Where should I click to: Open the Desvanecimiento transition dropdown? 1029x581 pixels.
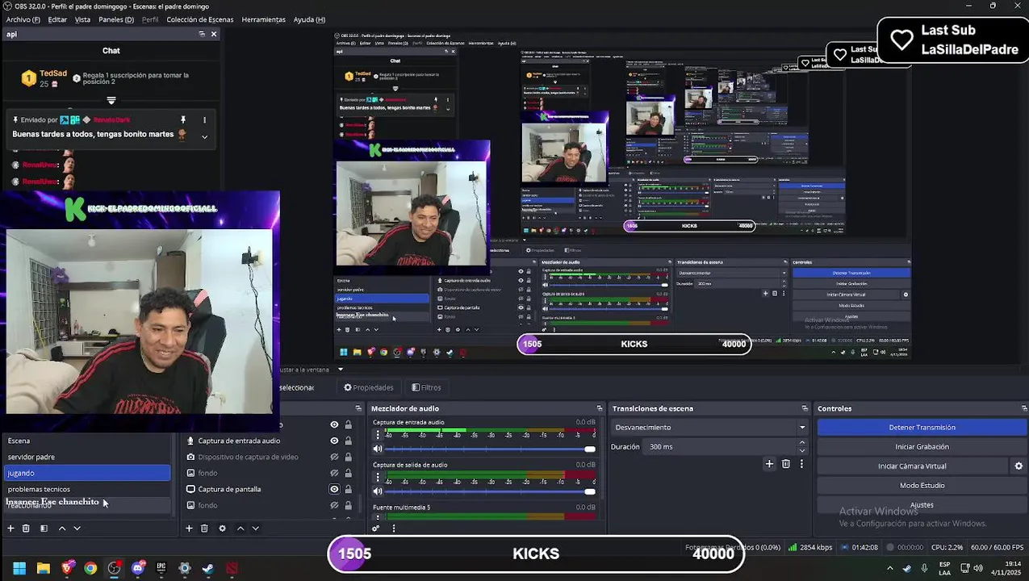point(709,428)
